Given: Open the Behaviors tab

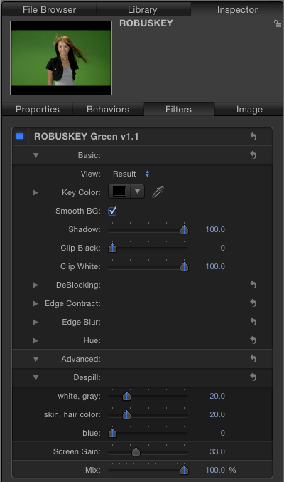Looking at the screenshot, I should point(108,109).
